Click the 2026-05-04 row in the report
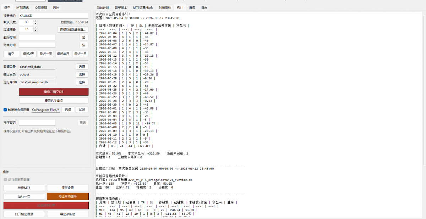426x219 pixels. [x=127, y=33]
